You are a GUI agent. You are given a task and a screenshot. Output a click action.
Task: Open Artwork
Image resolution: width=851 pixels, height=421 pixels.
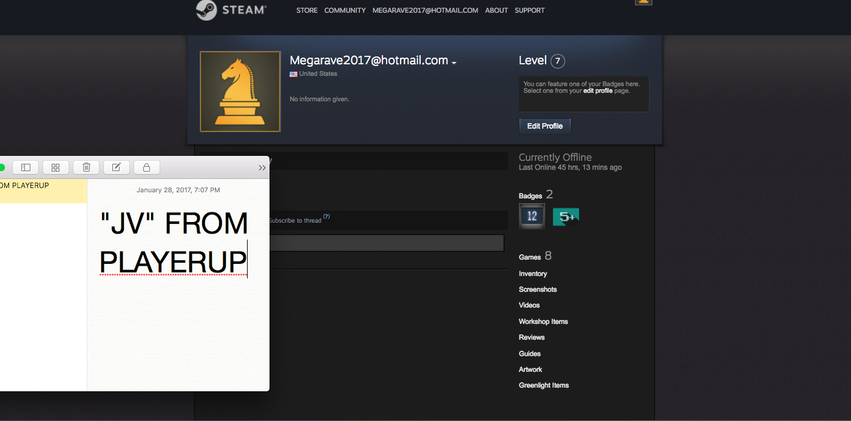(531, 369)
